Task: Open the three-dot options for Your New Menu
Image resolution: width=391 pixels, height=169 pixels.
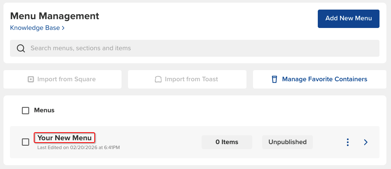Action: [x=347, y=142]
